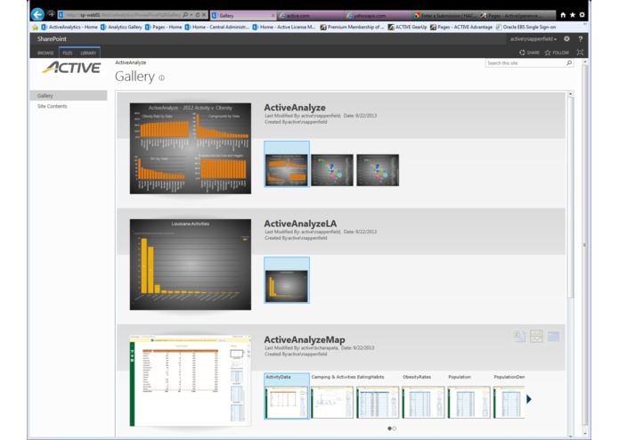This screenshot has height=440, width=619.
Task: Open Louisiana Activities large chart preview
Action: 191,265
